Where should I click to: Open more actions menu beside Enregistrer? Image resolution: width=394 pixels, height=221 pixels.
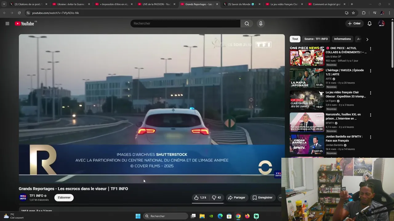point(280,198)
